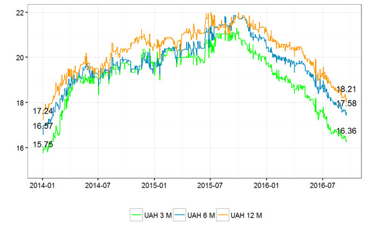The height and width of the screenshot is (235, 366).
Task: Click the 17.58 ending value label
Action: (347, 103)
